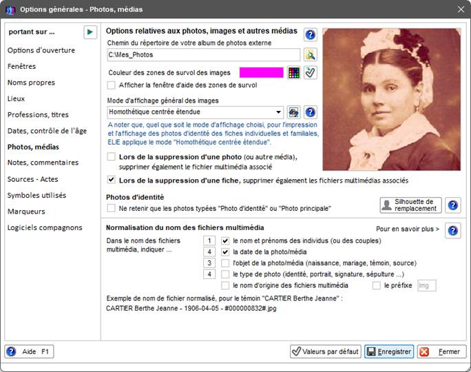Image resolution: width=471 pixels, height=372 pixels.
Task: Select 'Marqueurs' in the sidebar
Action: point(26,211)
